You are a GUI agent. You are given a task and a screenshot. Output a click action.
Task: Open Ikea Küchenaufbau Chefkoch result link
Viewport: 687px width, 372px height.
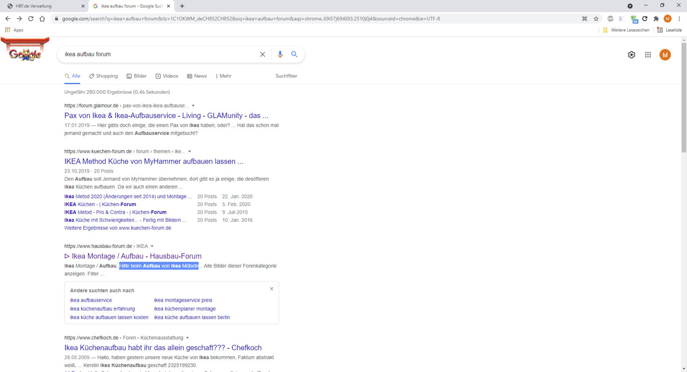coord(162,348)
